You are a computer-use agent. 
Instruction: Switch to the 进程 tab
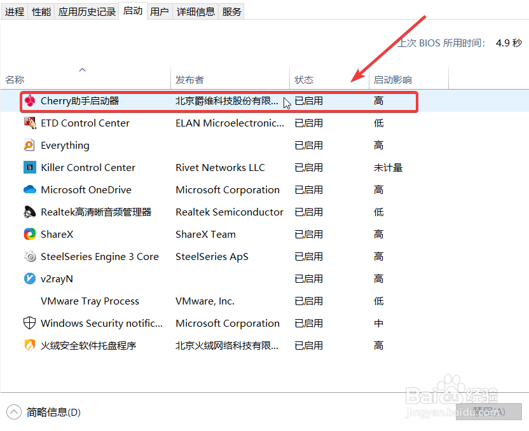click(x=15, y=11)
